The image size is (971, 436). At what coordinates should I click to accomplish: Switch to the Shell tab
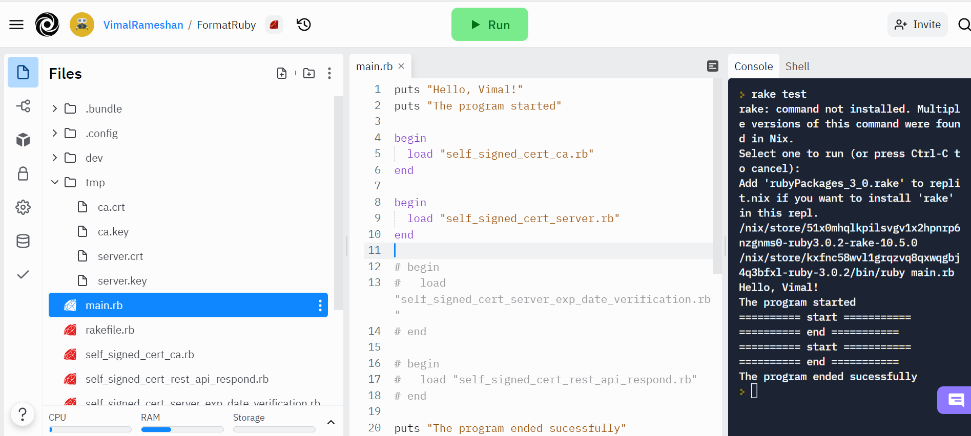[797, 67]
